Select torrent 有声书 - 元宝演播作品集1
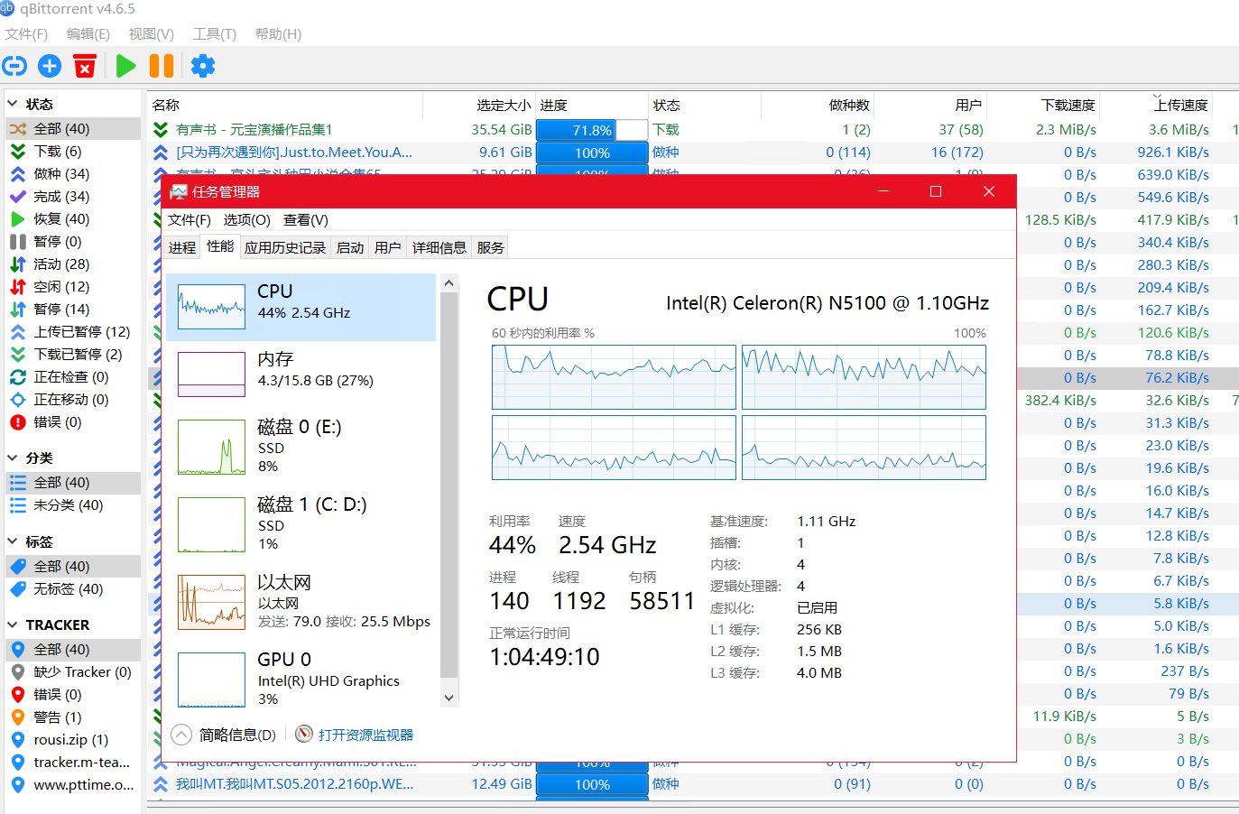Screen dimensions: 1239x814 pyautogui.click(x=254, y=130)
